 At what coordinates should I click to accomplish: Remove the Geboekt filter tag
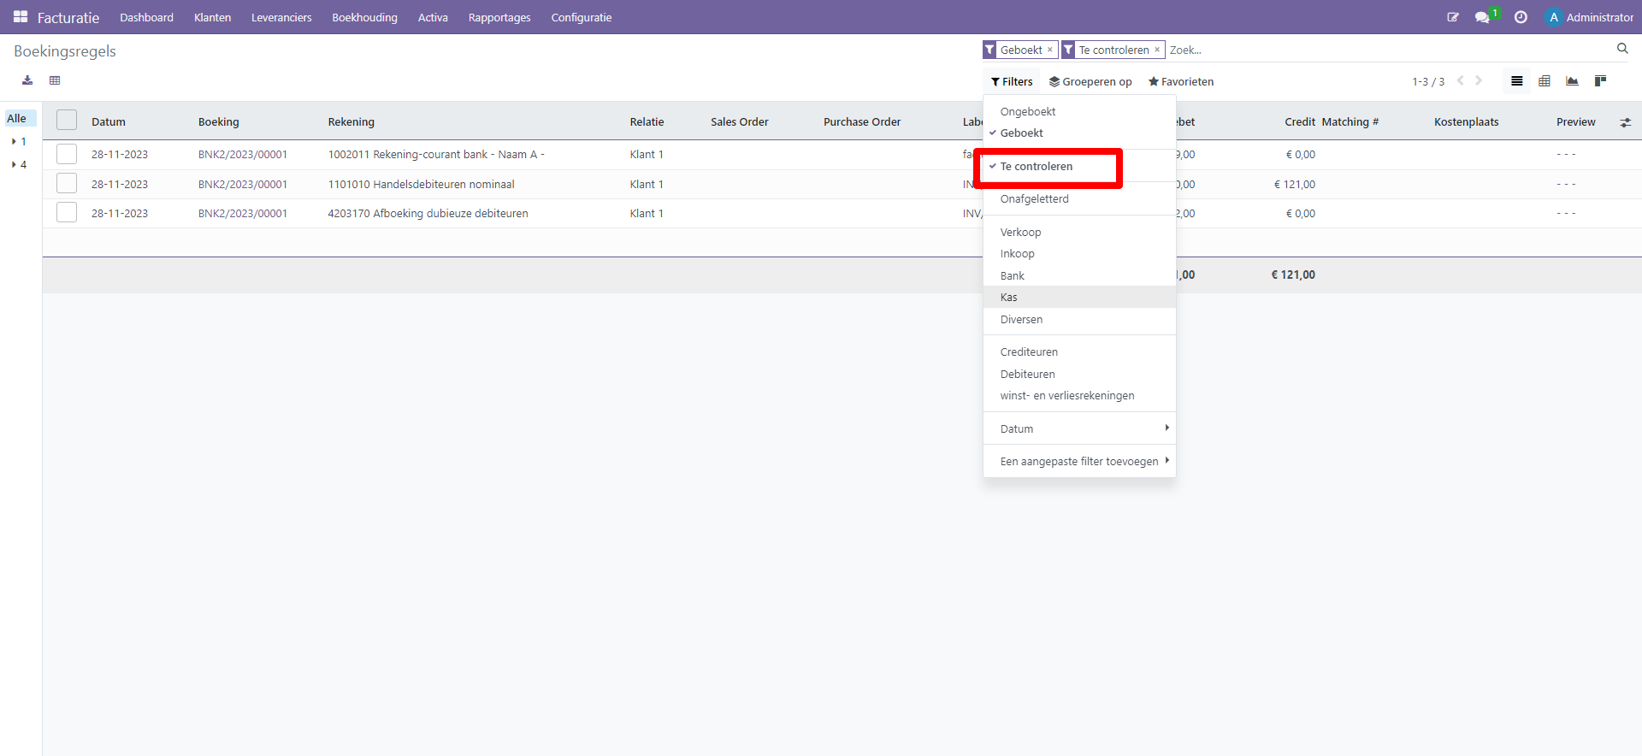coord(1050,50)
